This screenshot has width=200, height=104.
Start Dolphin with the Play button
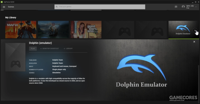coord(33,48)
